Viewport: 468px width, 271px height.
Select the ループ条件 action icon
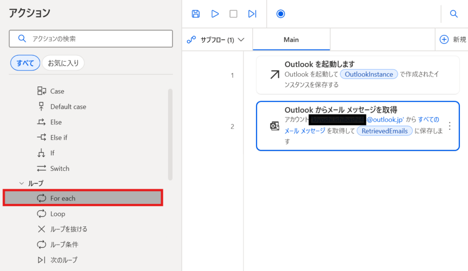coord(42,245)
